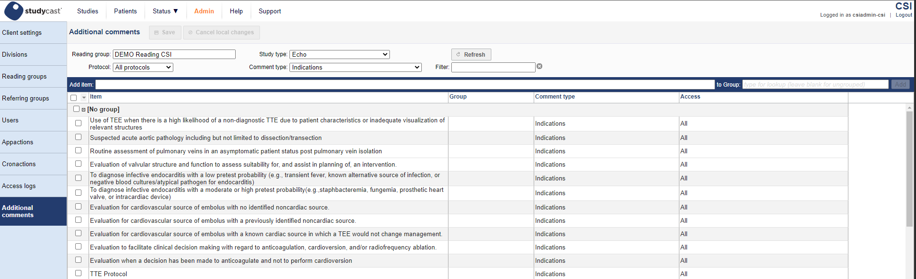The width and height of the screenshot is (916, 279).
Task: Tick the 'known cardiac source' embolus row checkbox
Action: [79, 233]
